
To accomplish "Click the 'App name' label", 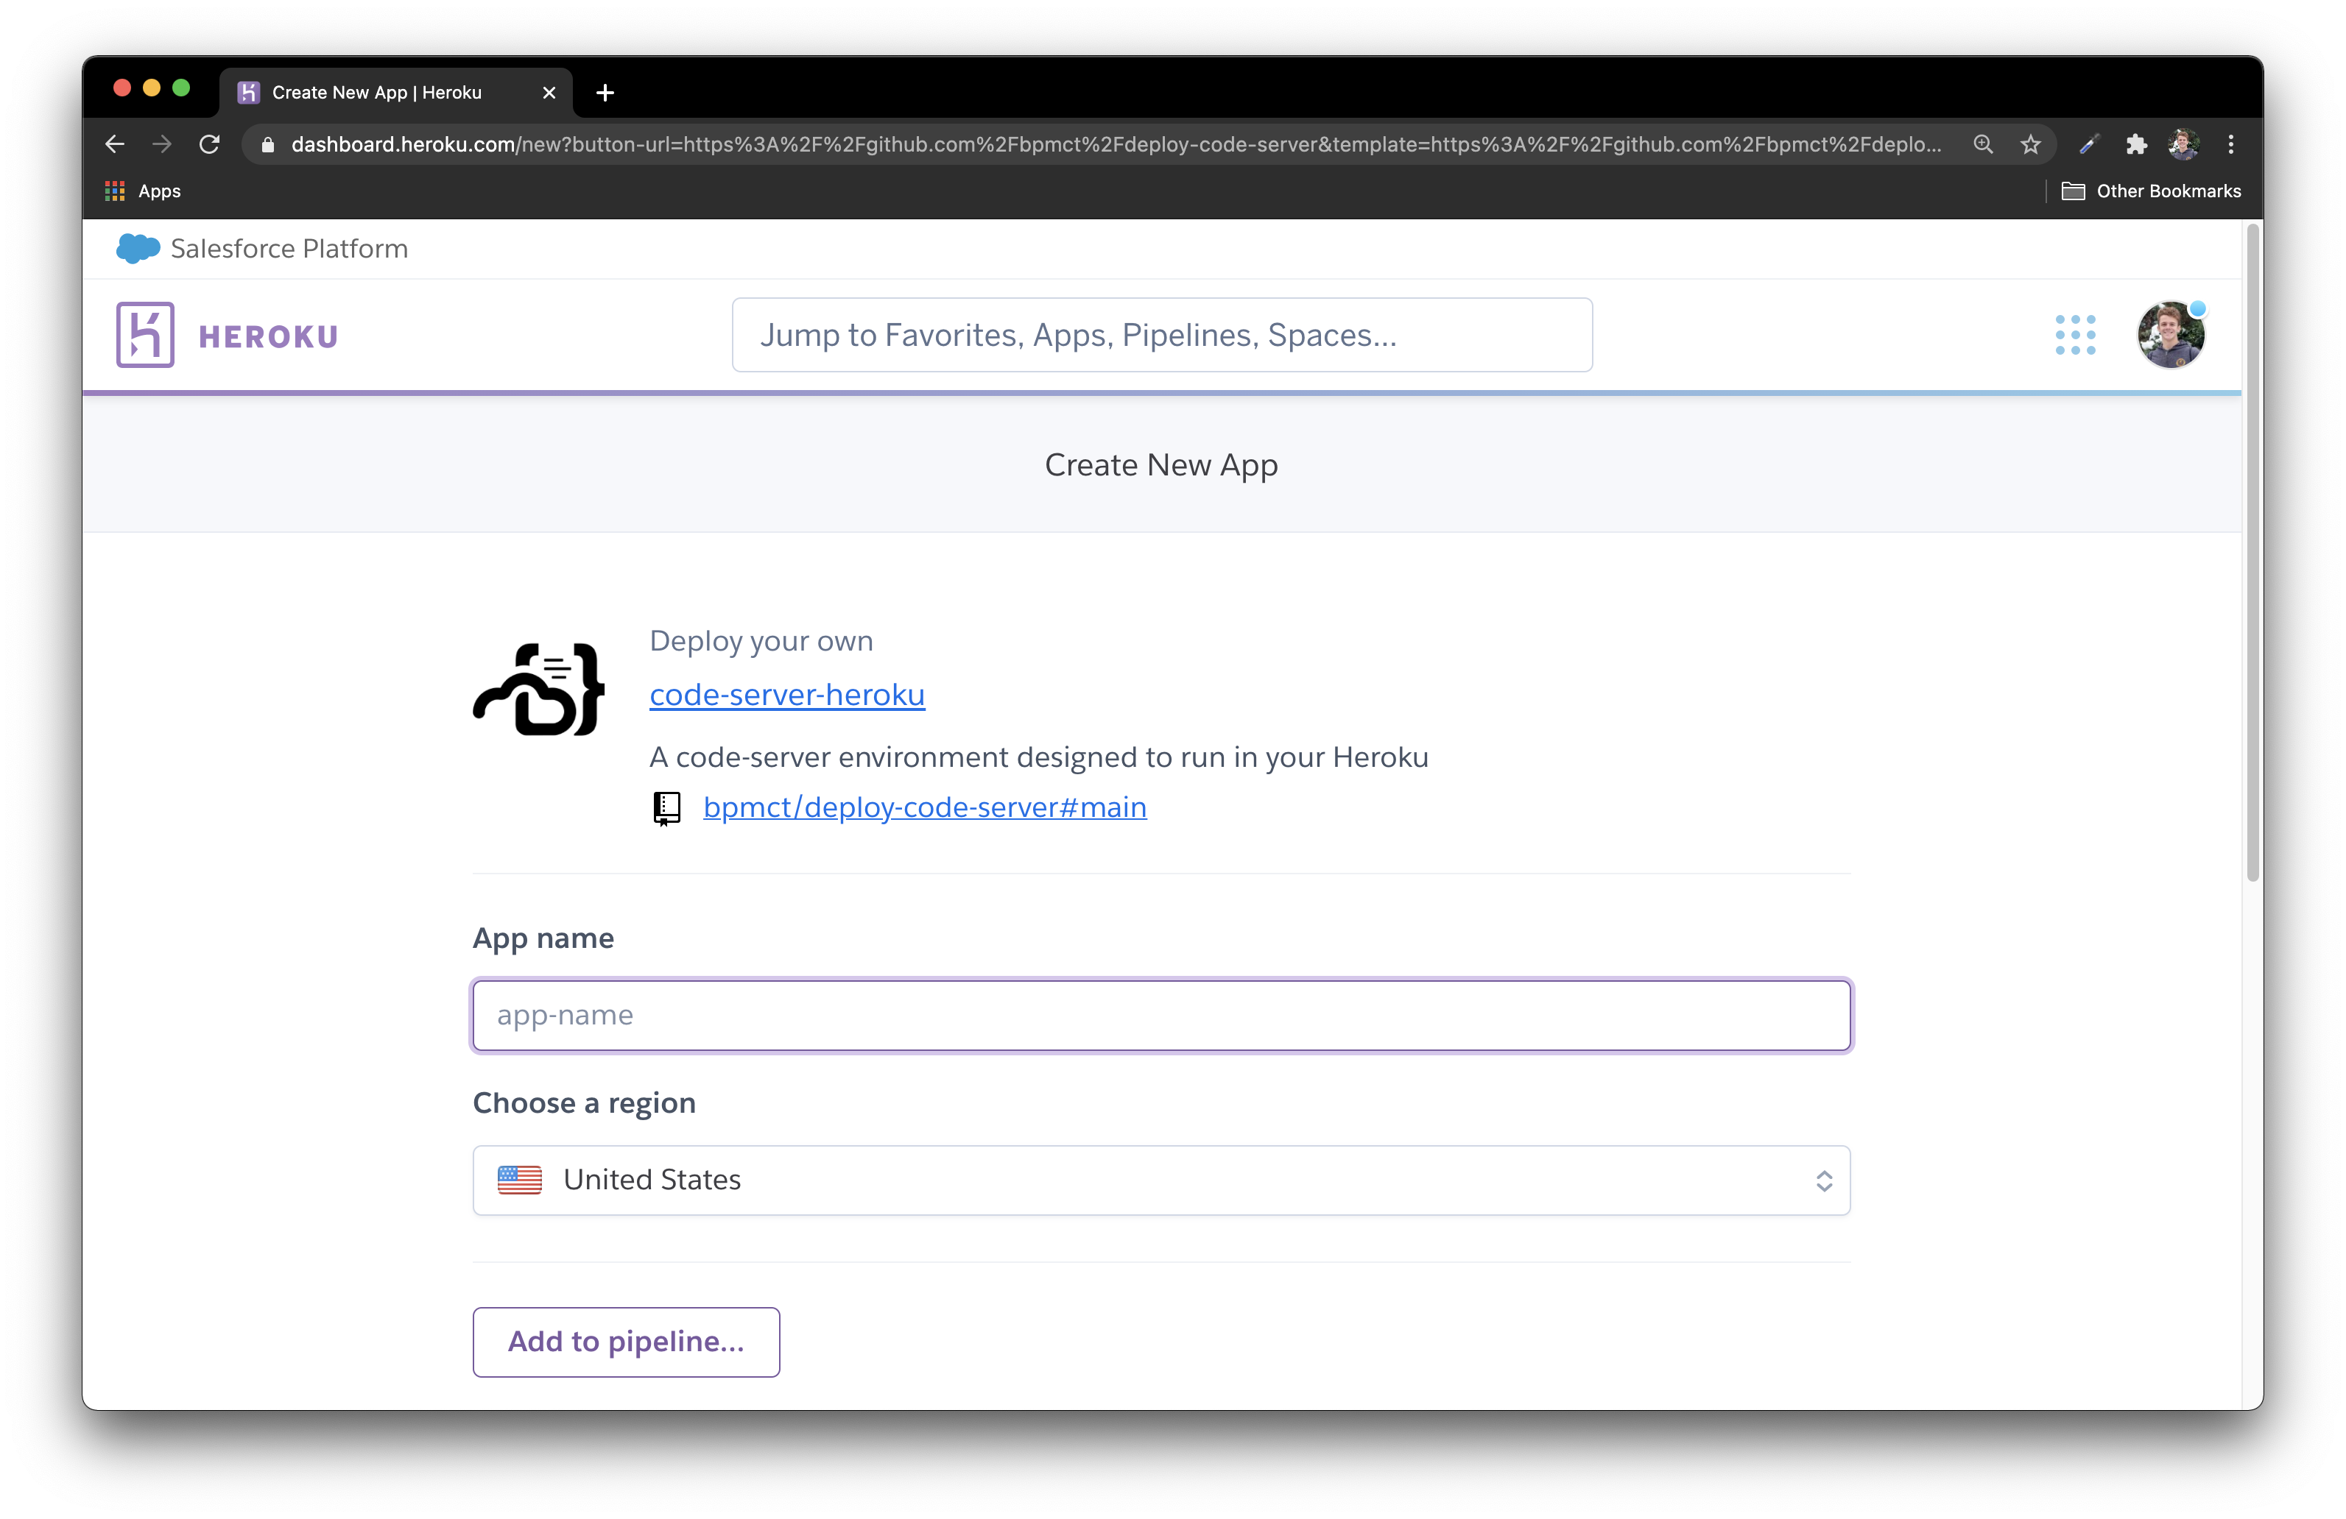I will pyautogui.click(x=543, y=938).
